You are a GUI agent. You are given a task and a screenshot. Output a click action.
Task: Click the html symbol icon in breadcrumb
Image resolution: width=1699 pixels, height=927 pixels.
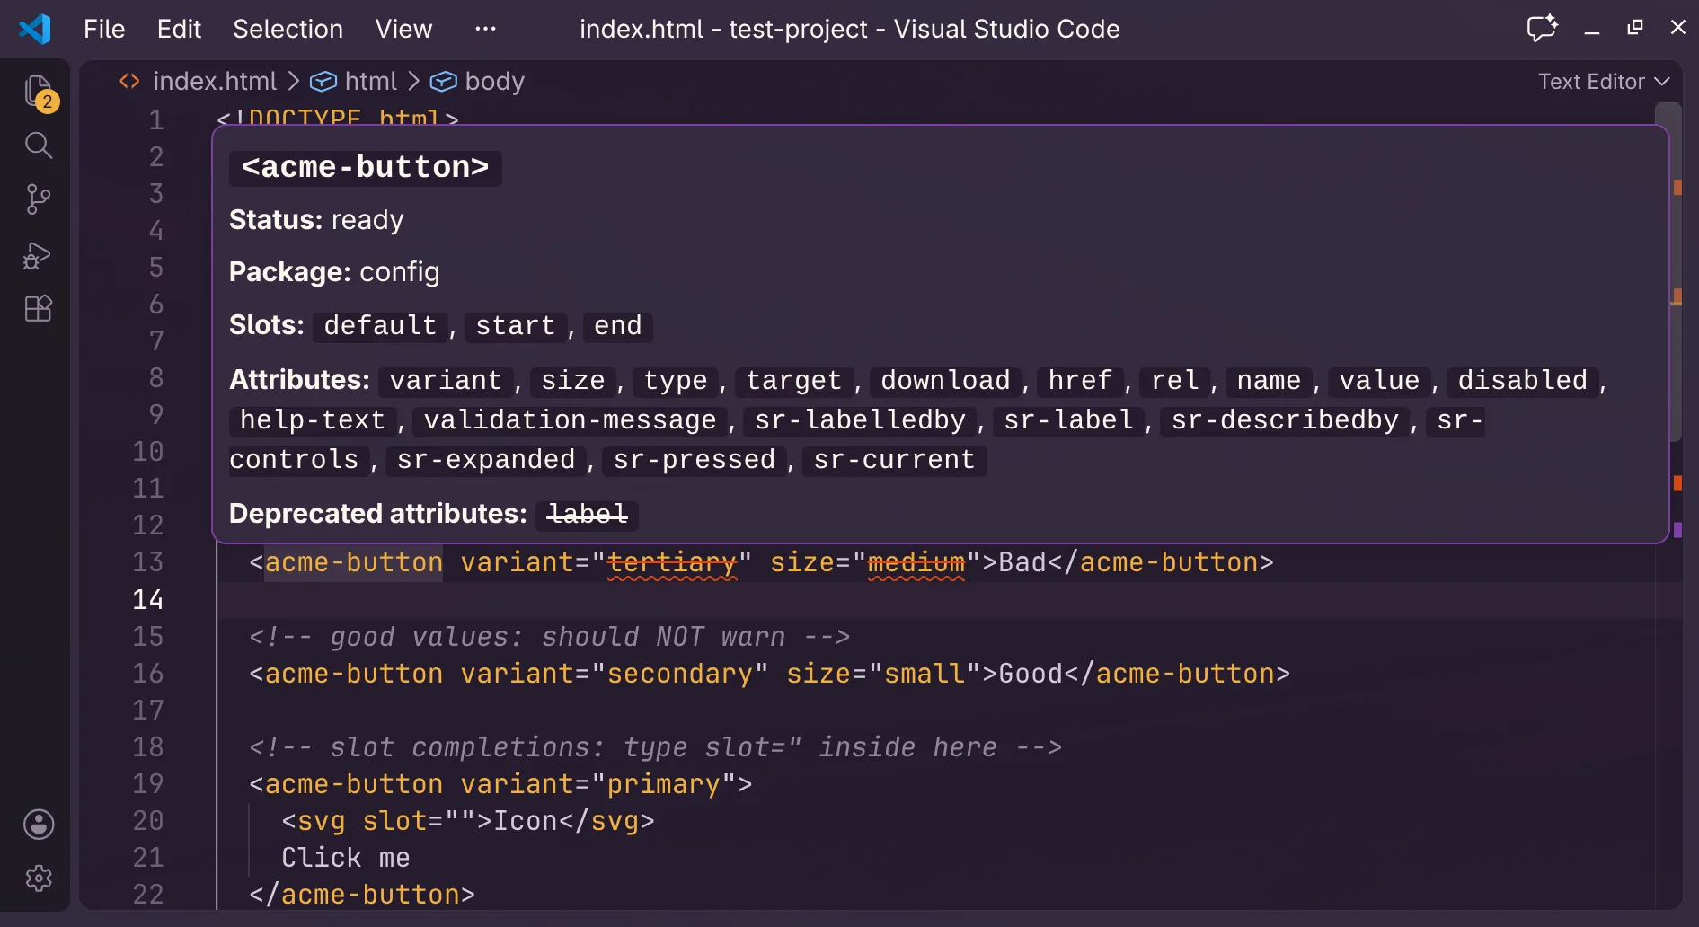coord(323,82)
